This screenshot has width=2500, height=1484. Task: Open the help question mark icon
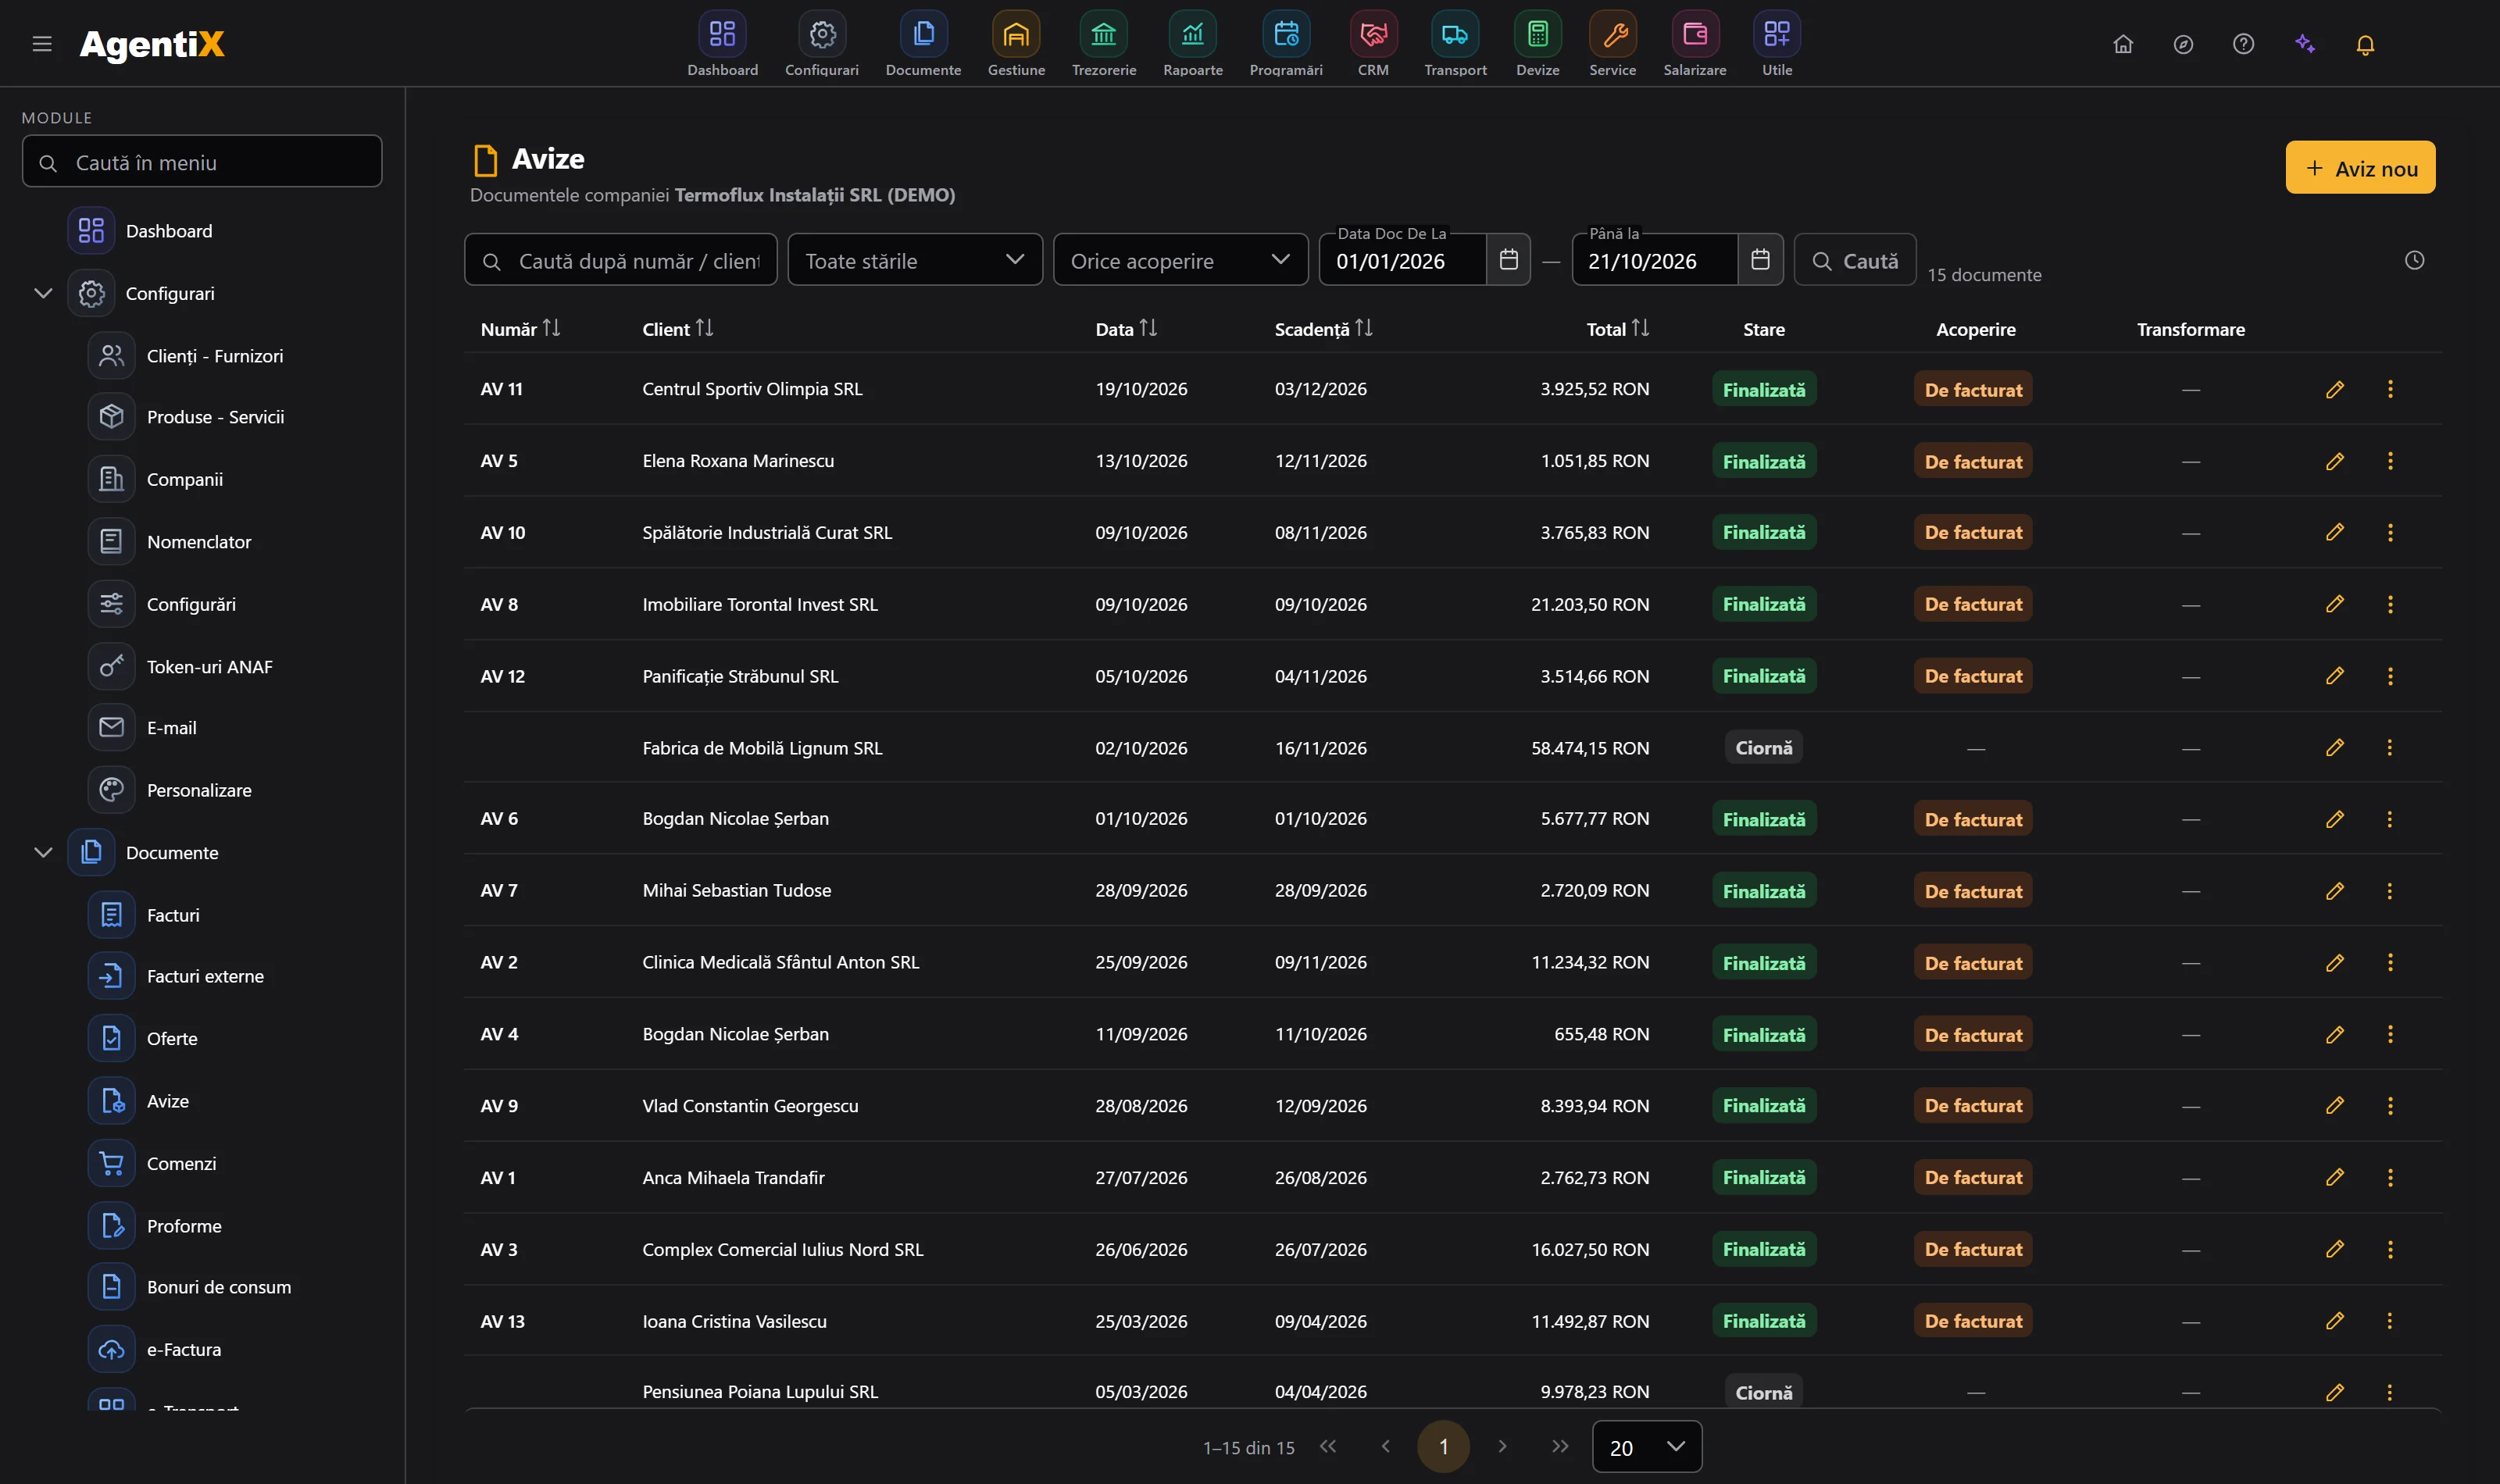coord(2243,44)
